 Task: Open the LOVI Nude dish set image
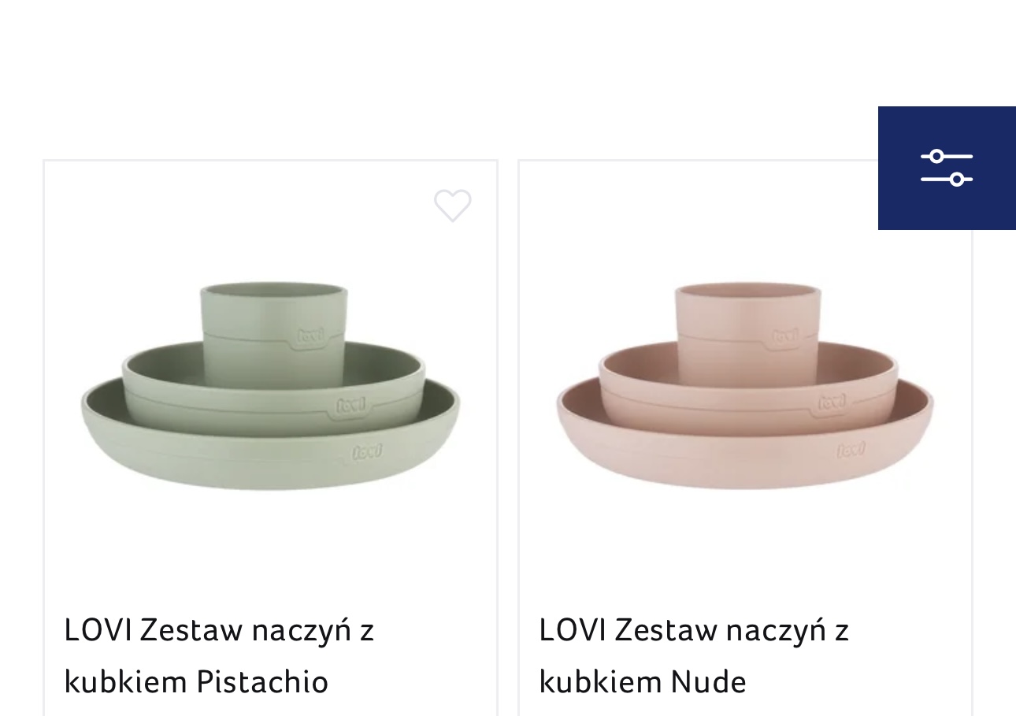(745, 386)
